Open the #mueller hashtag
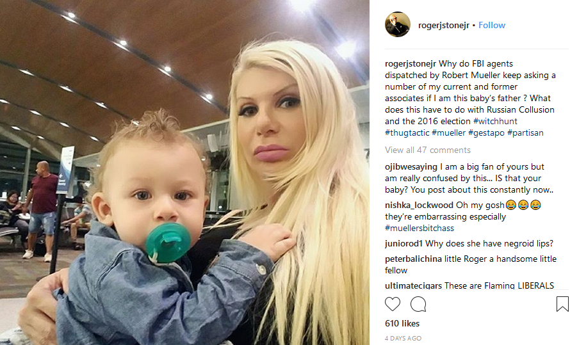Screen dimensions: 570x345 click(x=448, y=132)
